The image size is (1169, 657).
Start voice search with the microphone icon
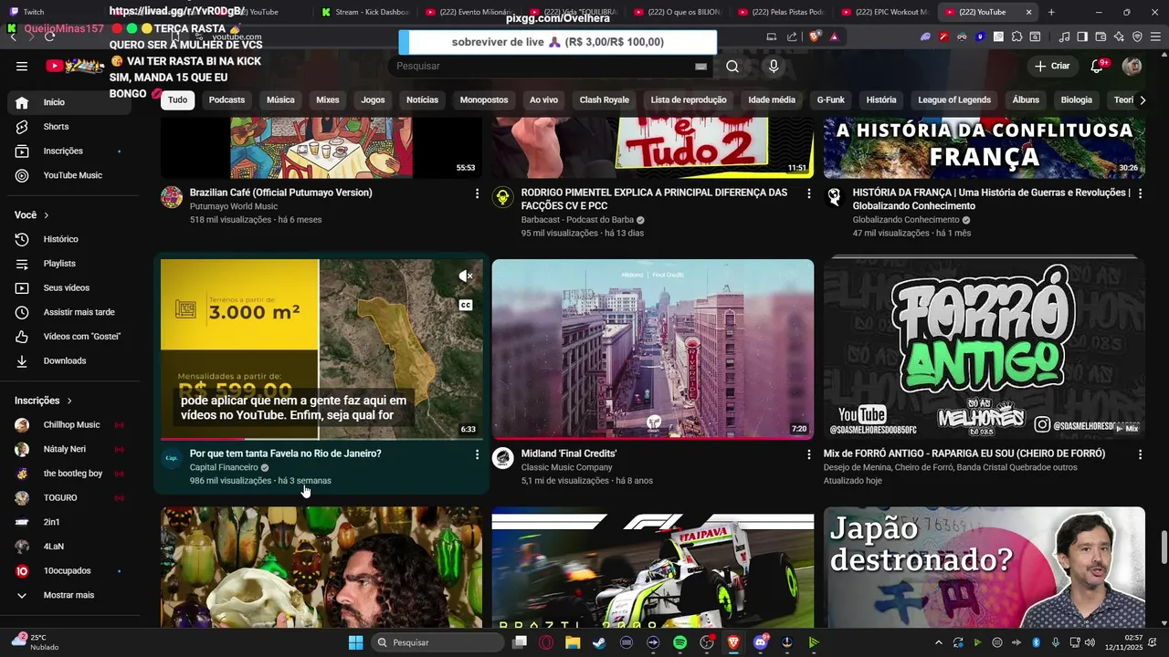tap(774, 66)
